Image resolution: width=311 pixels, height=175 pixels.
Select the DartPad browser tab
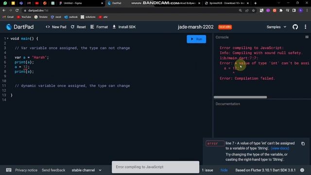coord(117,3)
